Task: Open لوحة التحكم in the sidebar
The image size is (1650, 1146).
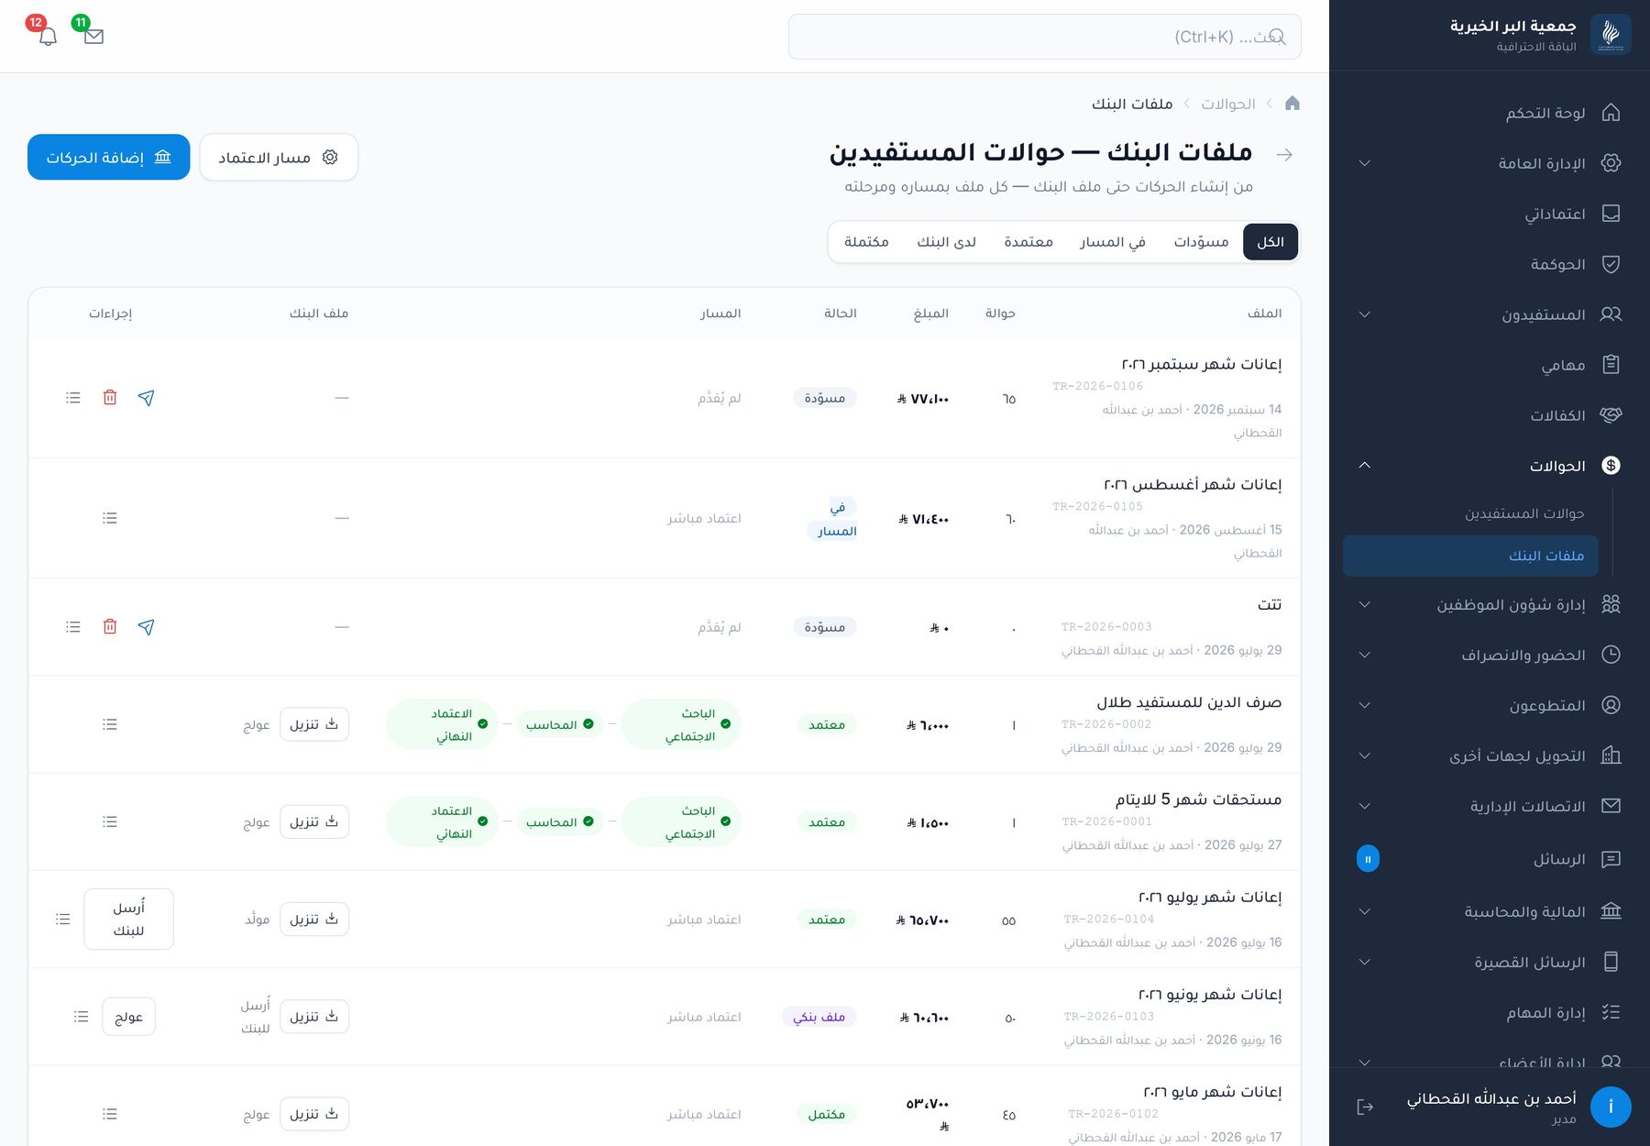Action: click(x=1484, y=113)
